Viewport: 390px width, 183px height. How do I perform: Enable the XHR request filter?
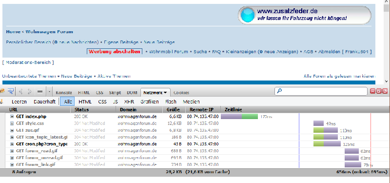[129, 102]
